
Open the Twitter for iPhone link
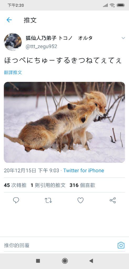[84, 170]
